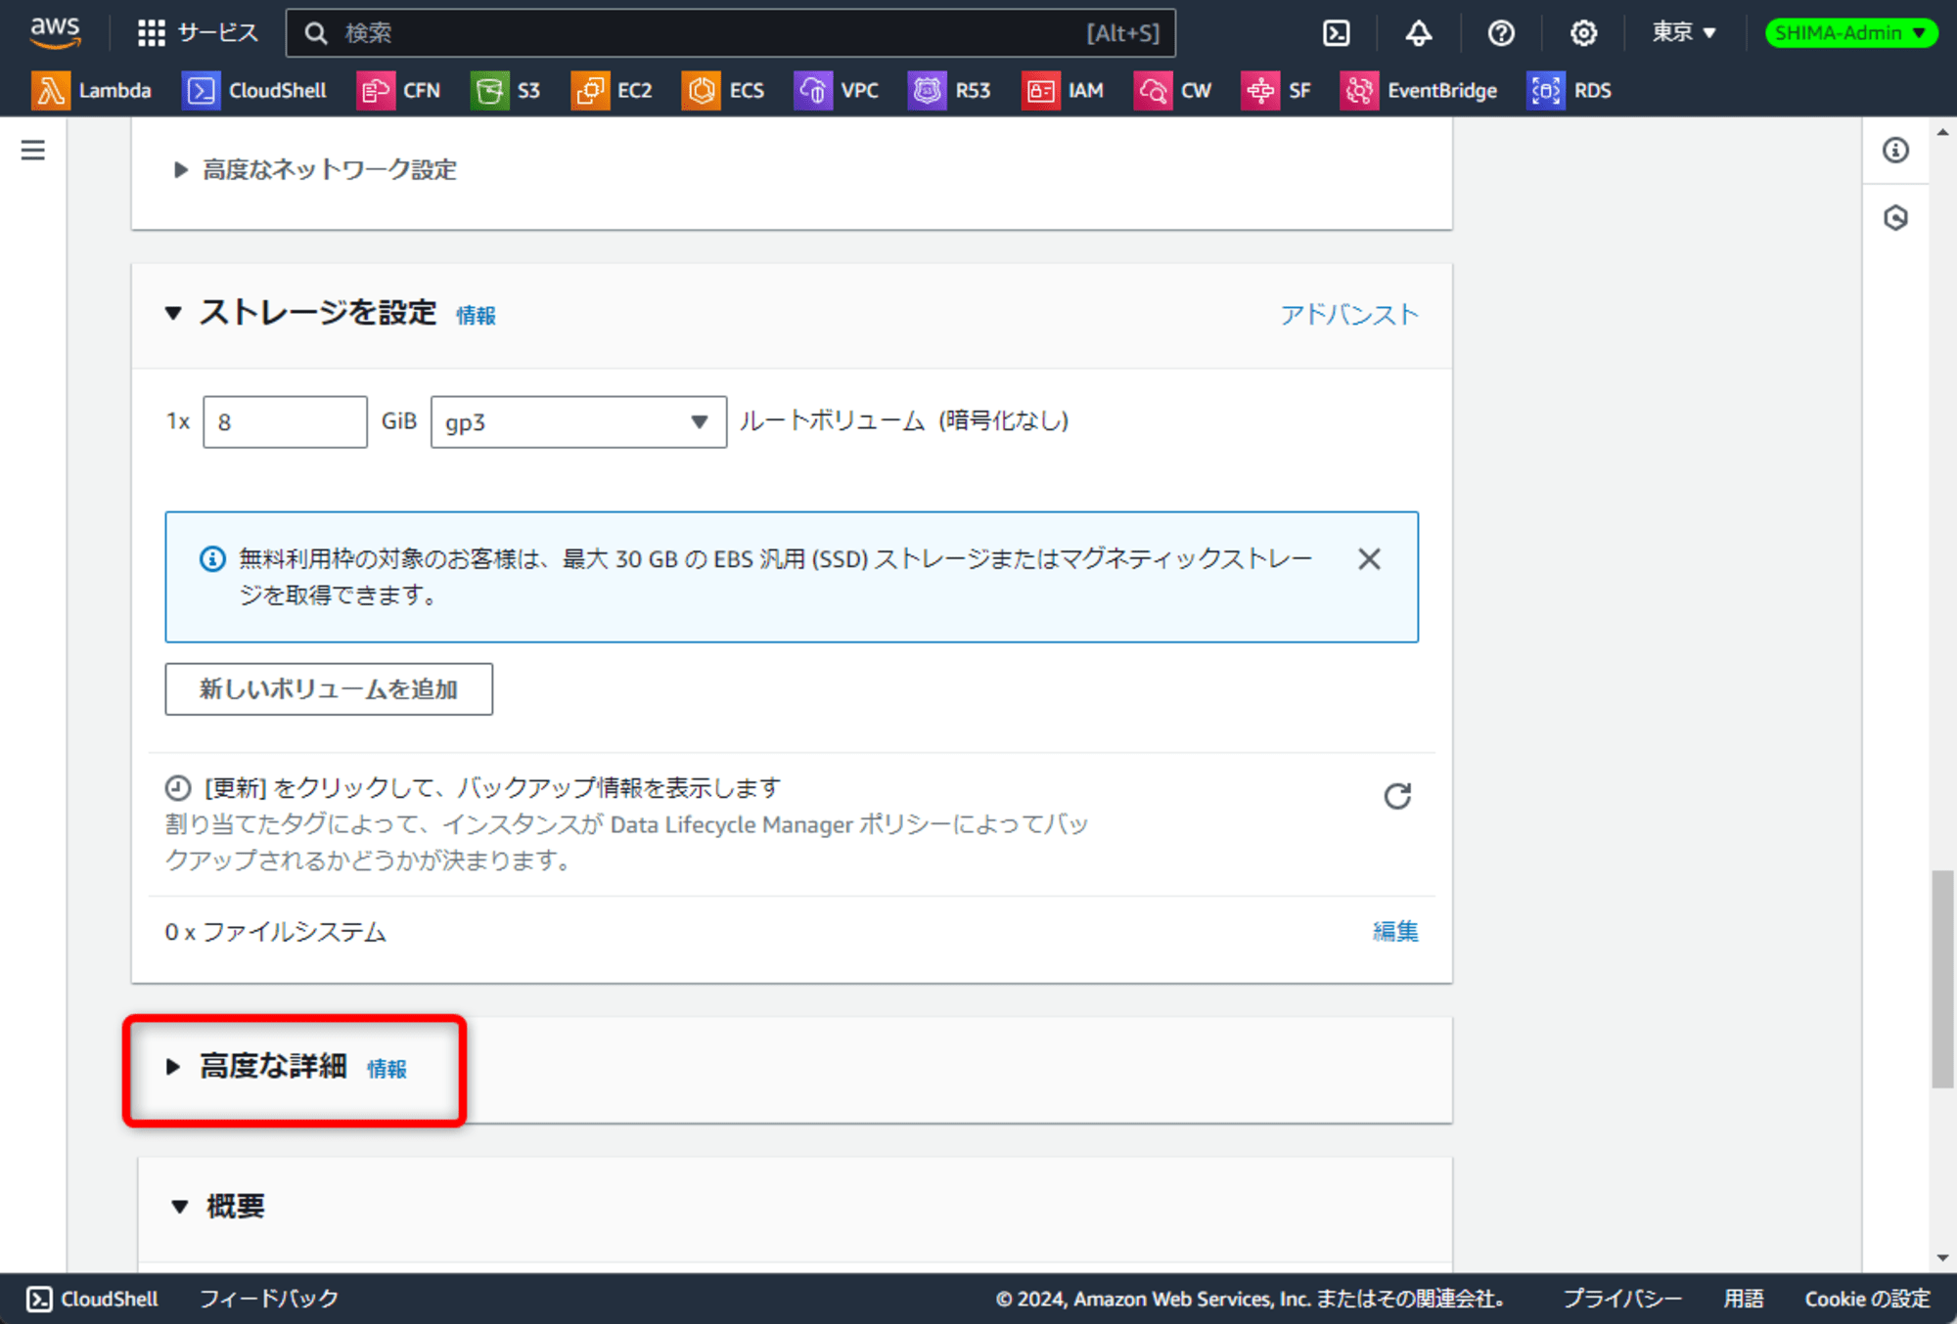Open the SHIMA-Admin account menu

1850,33
